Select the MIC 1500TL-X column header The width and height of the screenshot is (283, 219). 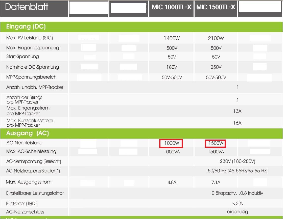pos(216,7)
